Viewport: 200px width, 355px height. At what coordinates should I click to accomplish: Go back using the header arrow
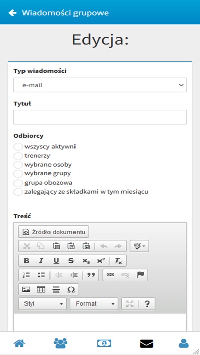[x=12, y=13]
